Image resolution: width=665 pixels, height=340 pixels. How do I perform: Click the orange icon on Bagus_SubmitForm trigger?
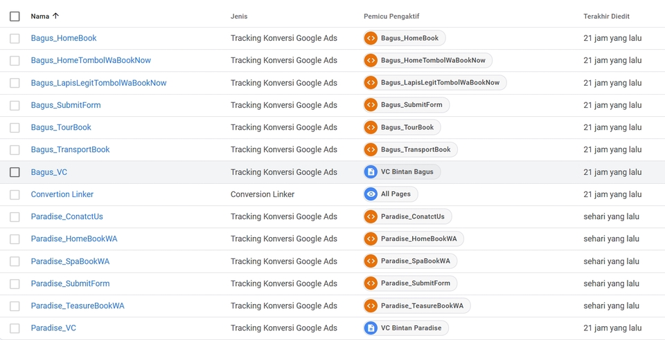coord(371,105)
